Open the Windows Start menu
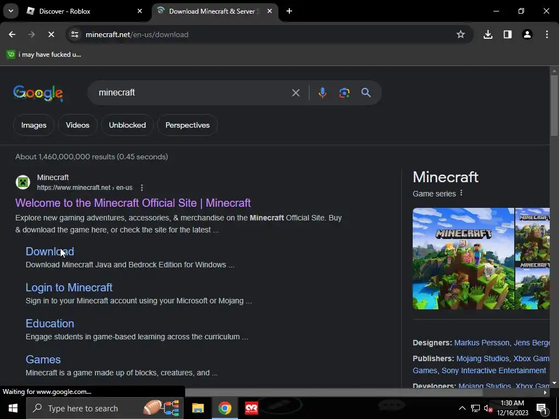The width and height of the screenshot is (559, 419). point(13,408)
